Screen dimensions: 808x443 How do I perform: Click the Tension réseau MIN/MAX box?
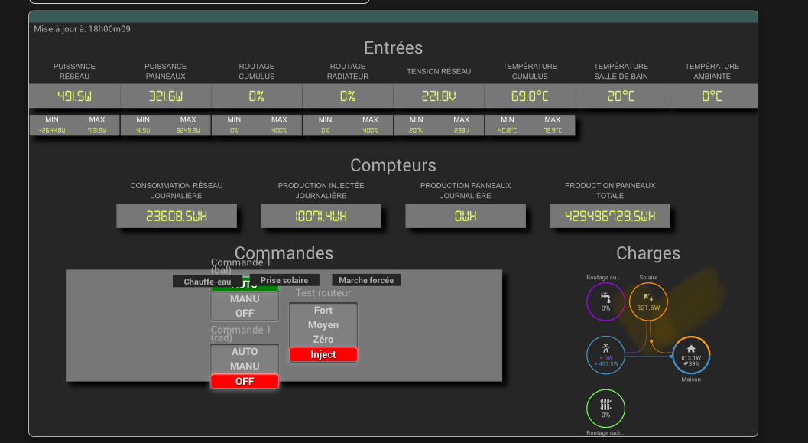(439, 125)
